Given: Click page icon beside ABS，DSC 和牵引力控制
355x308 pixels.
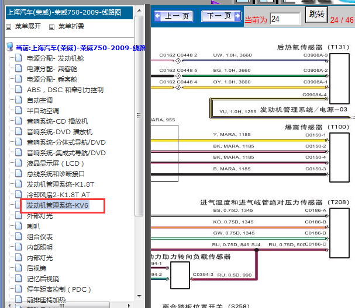Looking at the screenshot, I should pyautogui.click(x=19, y=89).
